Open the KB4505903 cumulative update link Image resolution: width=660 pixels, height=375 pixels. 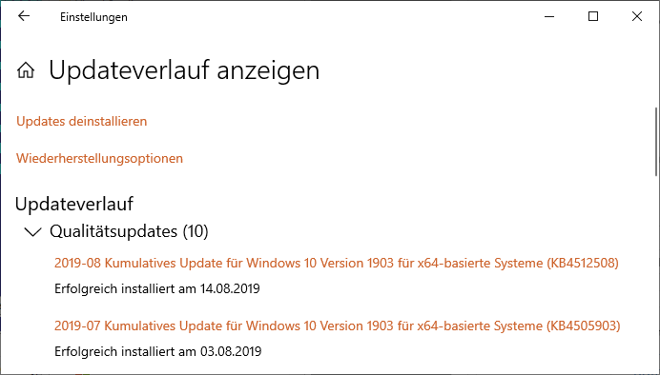(338, 326)
